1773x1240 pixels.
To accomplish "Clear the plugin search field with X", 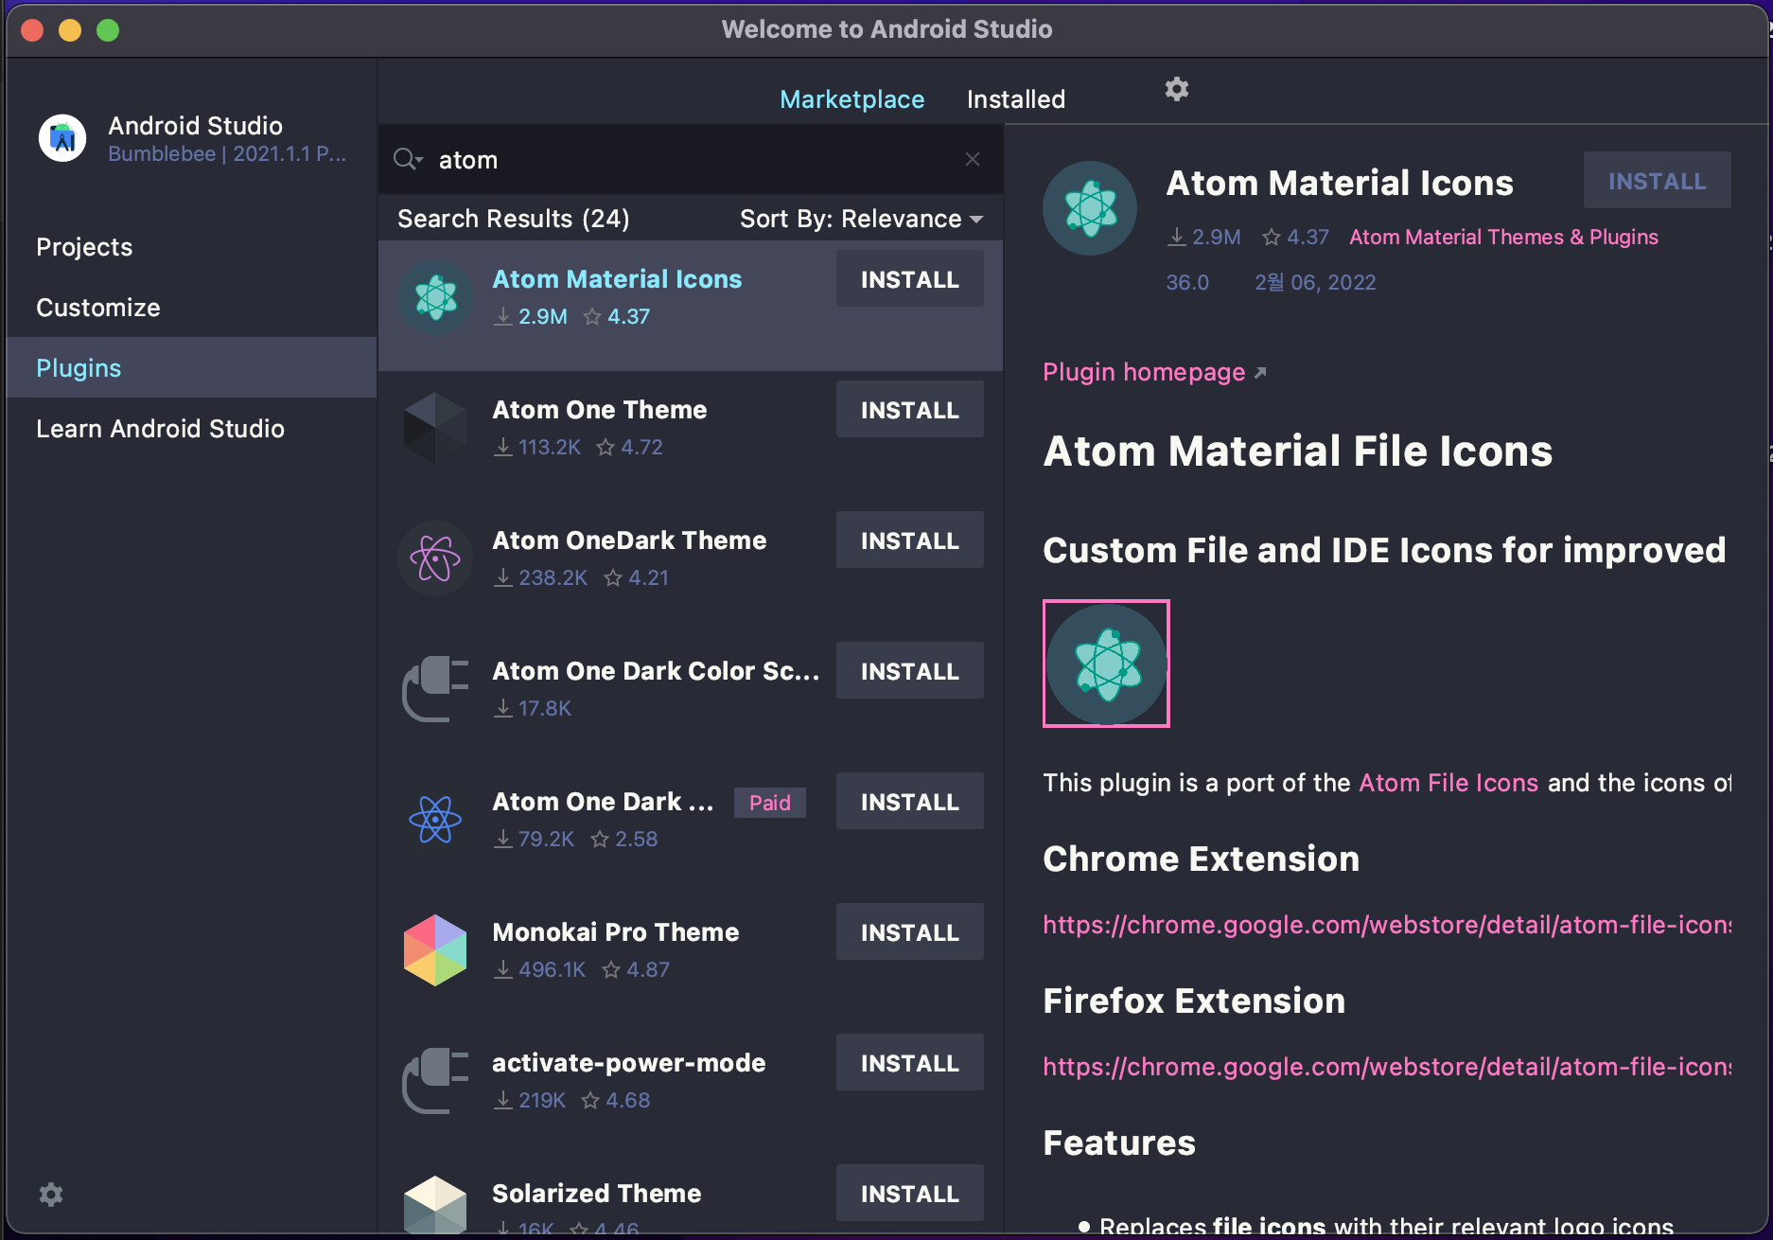I will 973,159.
